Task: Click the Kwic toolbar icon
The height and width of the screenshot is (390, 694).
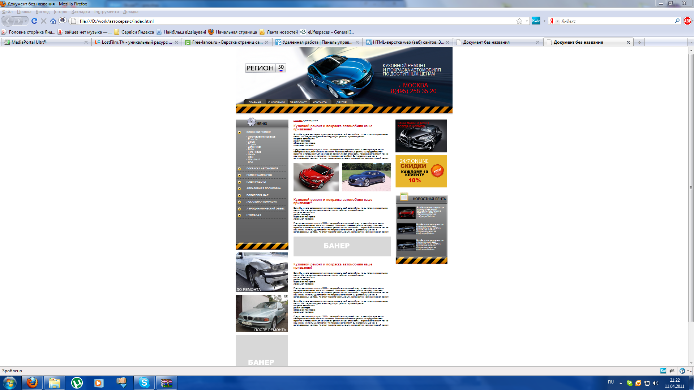Action: click(536, 21)
